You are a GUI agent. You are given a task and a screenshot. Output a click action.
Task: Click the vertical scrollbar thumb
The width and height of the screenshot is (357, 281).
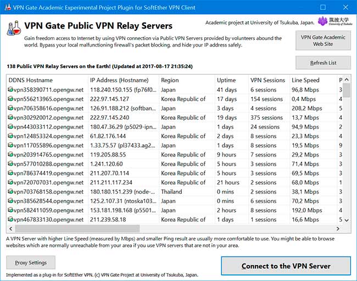[347, 91]
